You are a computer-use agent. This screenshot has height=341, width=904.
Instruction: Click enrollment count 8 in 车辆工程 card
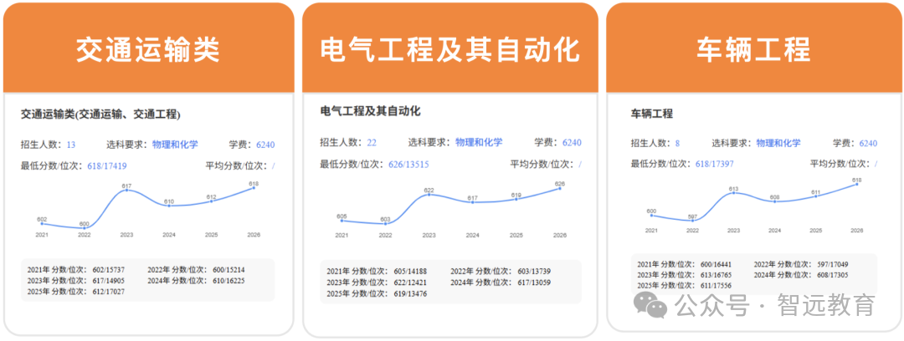click(x=677, y=144)
